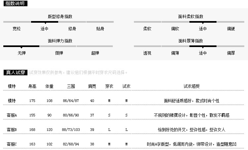Select the 面料厚薄指数 title
Viewport: 248px width, 150px height.
tap(190, 41)
